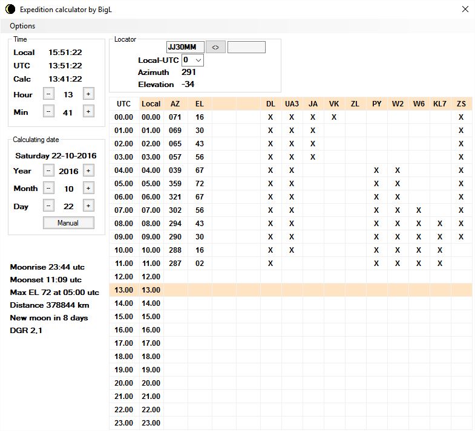The image size is (475, 431).
Task: Increase the Hour value with plus button
Action: (88, 94)
